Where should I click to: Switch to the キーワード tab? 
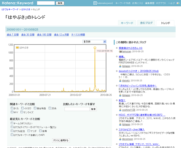tap(127, 23)
